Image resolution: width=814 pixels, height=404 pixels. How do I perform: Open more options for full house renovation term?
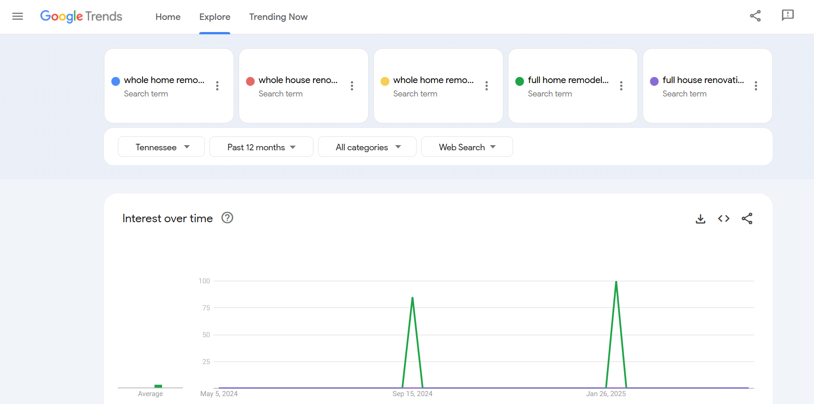click(756, 86)
